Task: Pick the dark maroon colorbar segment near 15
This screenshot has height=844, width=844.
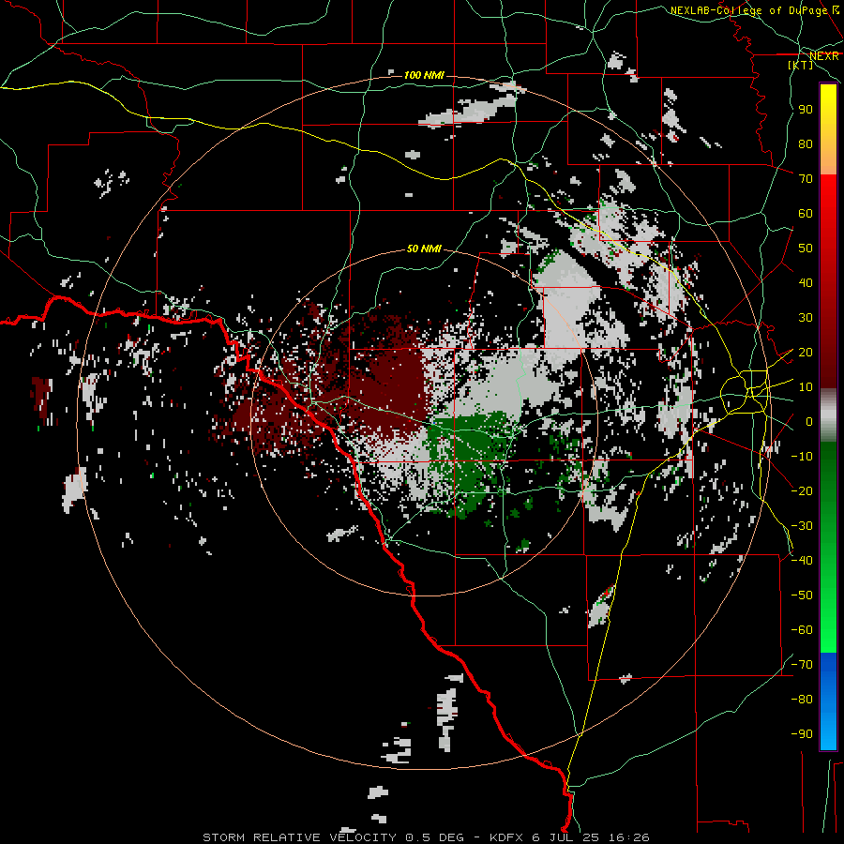Action: pos(828,370)
